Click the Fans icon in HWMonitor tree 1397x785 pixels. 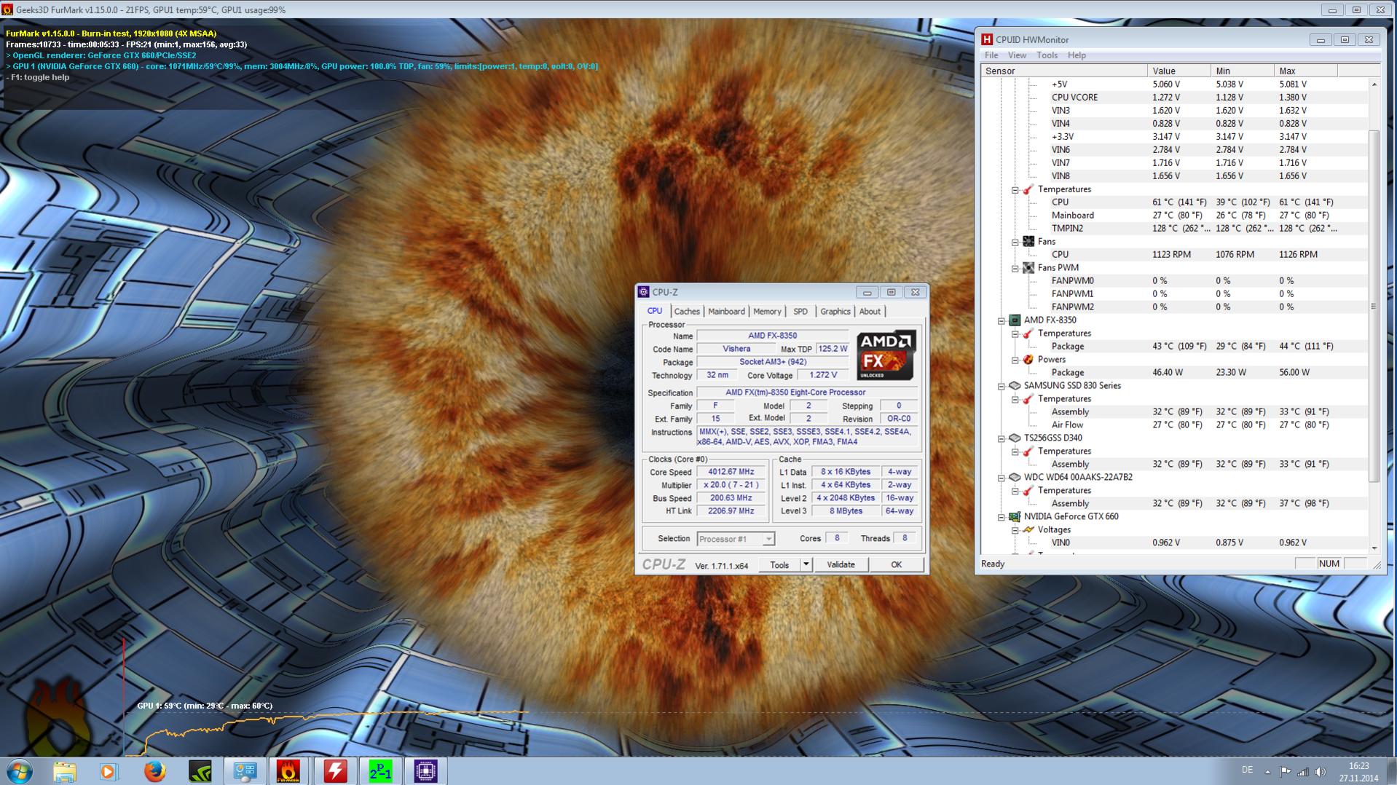(x=1028, y=242)
